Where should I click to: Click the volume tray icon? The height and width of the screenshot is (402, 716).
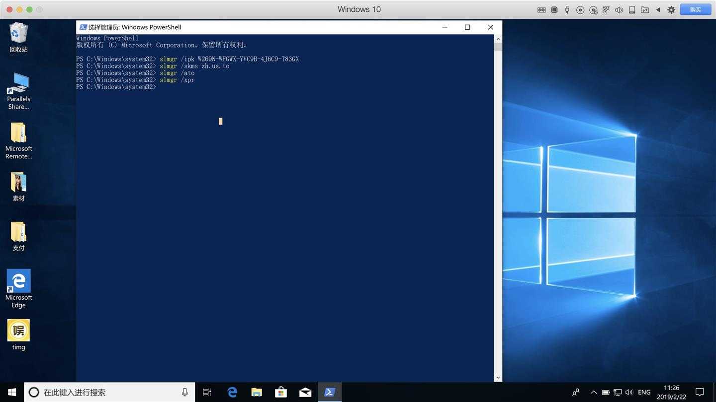(x=629, y=392)
